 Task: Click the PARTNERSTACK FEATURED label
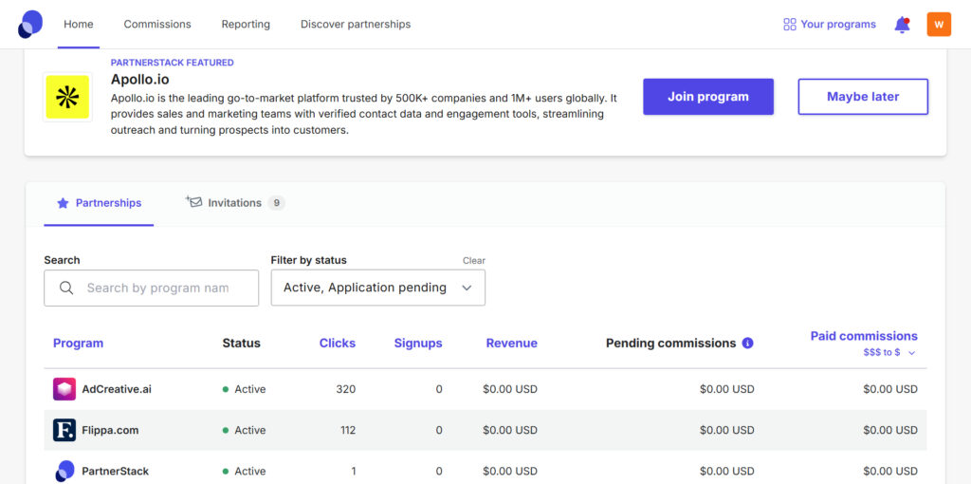(173, 63)
